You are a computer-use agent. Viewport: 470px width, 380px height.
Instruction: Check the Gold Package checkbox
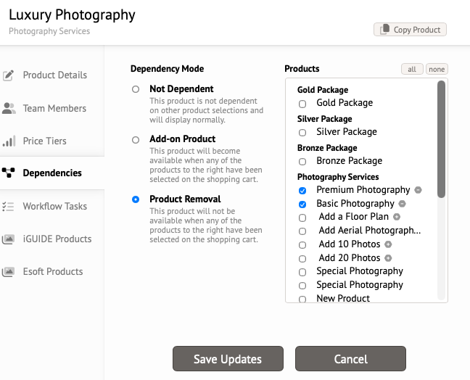(x=302, y=104)
